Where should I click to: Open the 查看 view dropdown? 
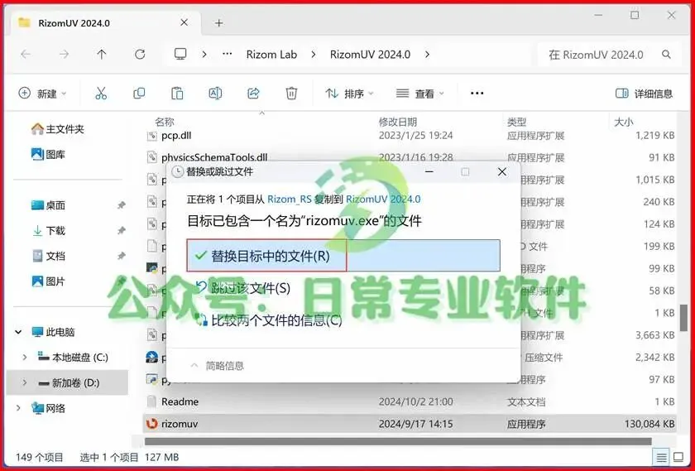point(420,94)
